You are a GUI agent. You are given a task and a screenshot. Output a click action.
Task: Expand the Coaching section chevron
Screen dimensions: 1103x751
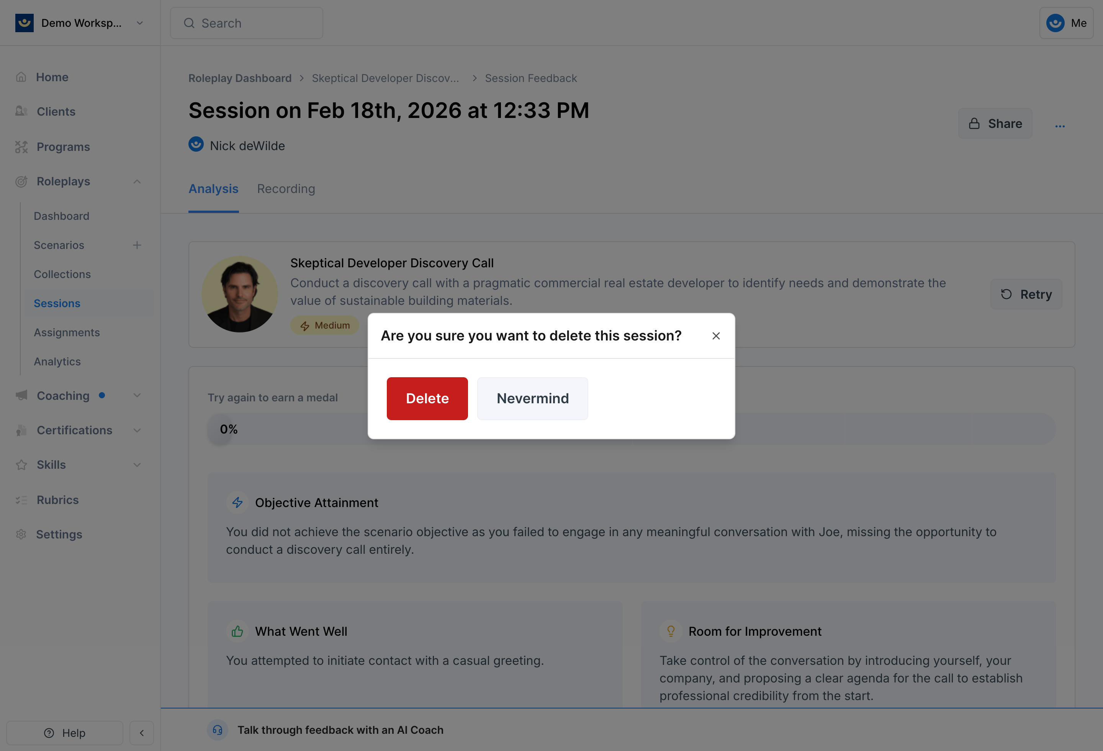pos(137,396)
